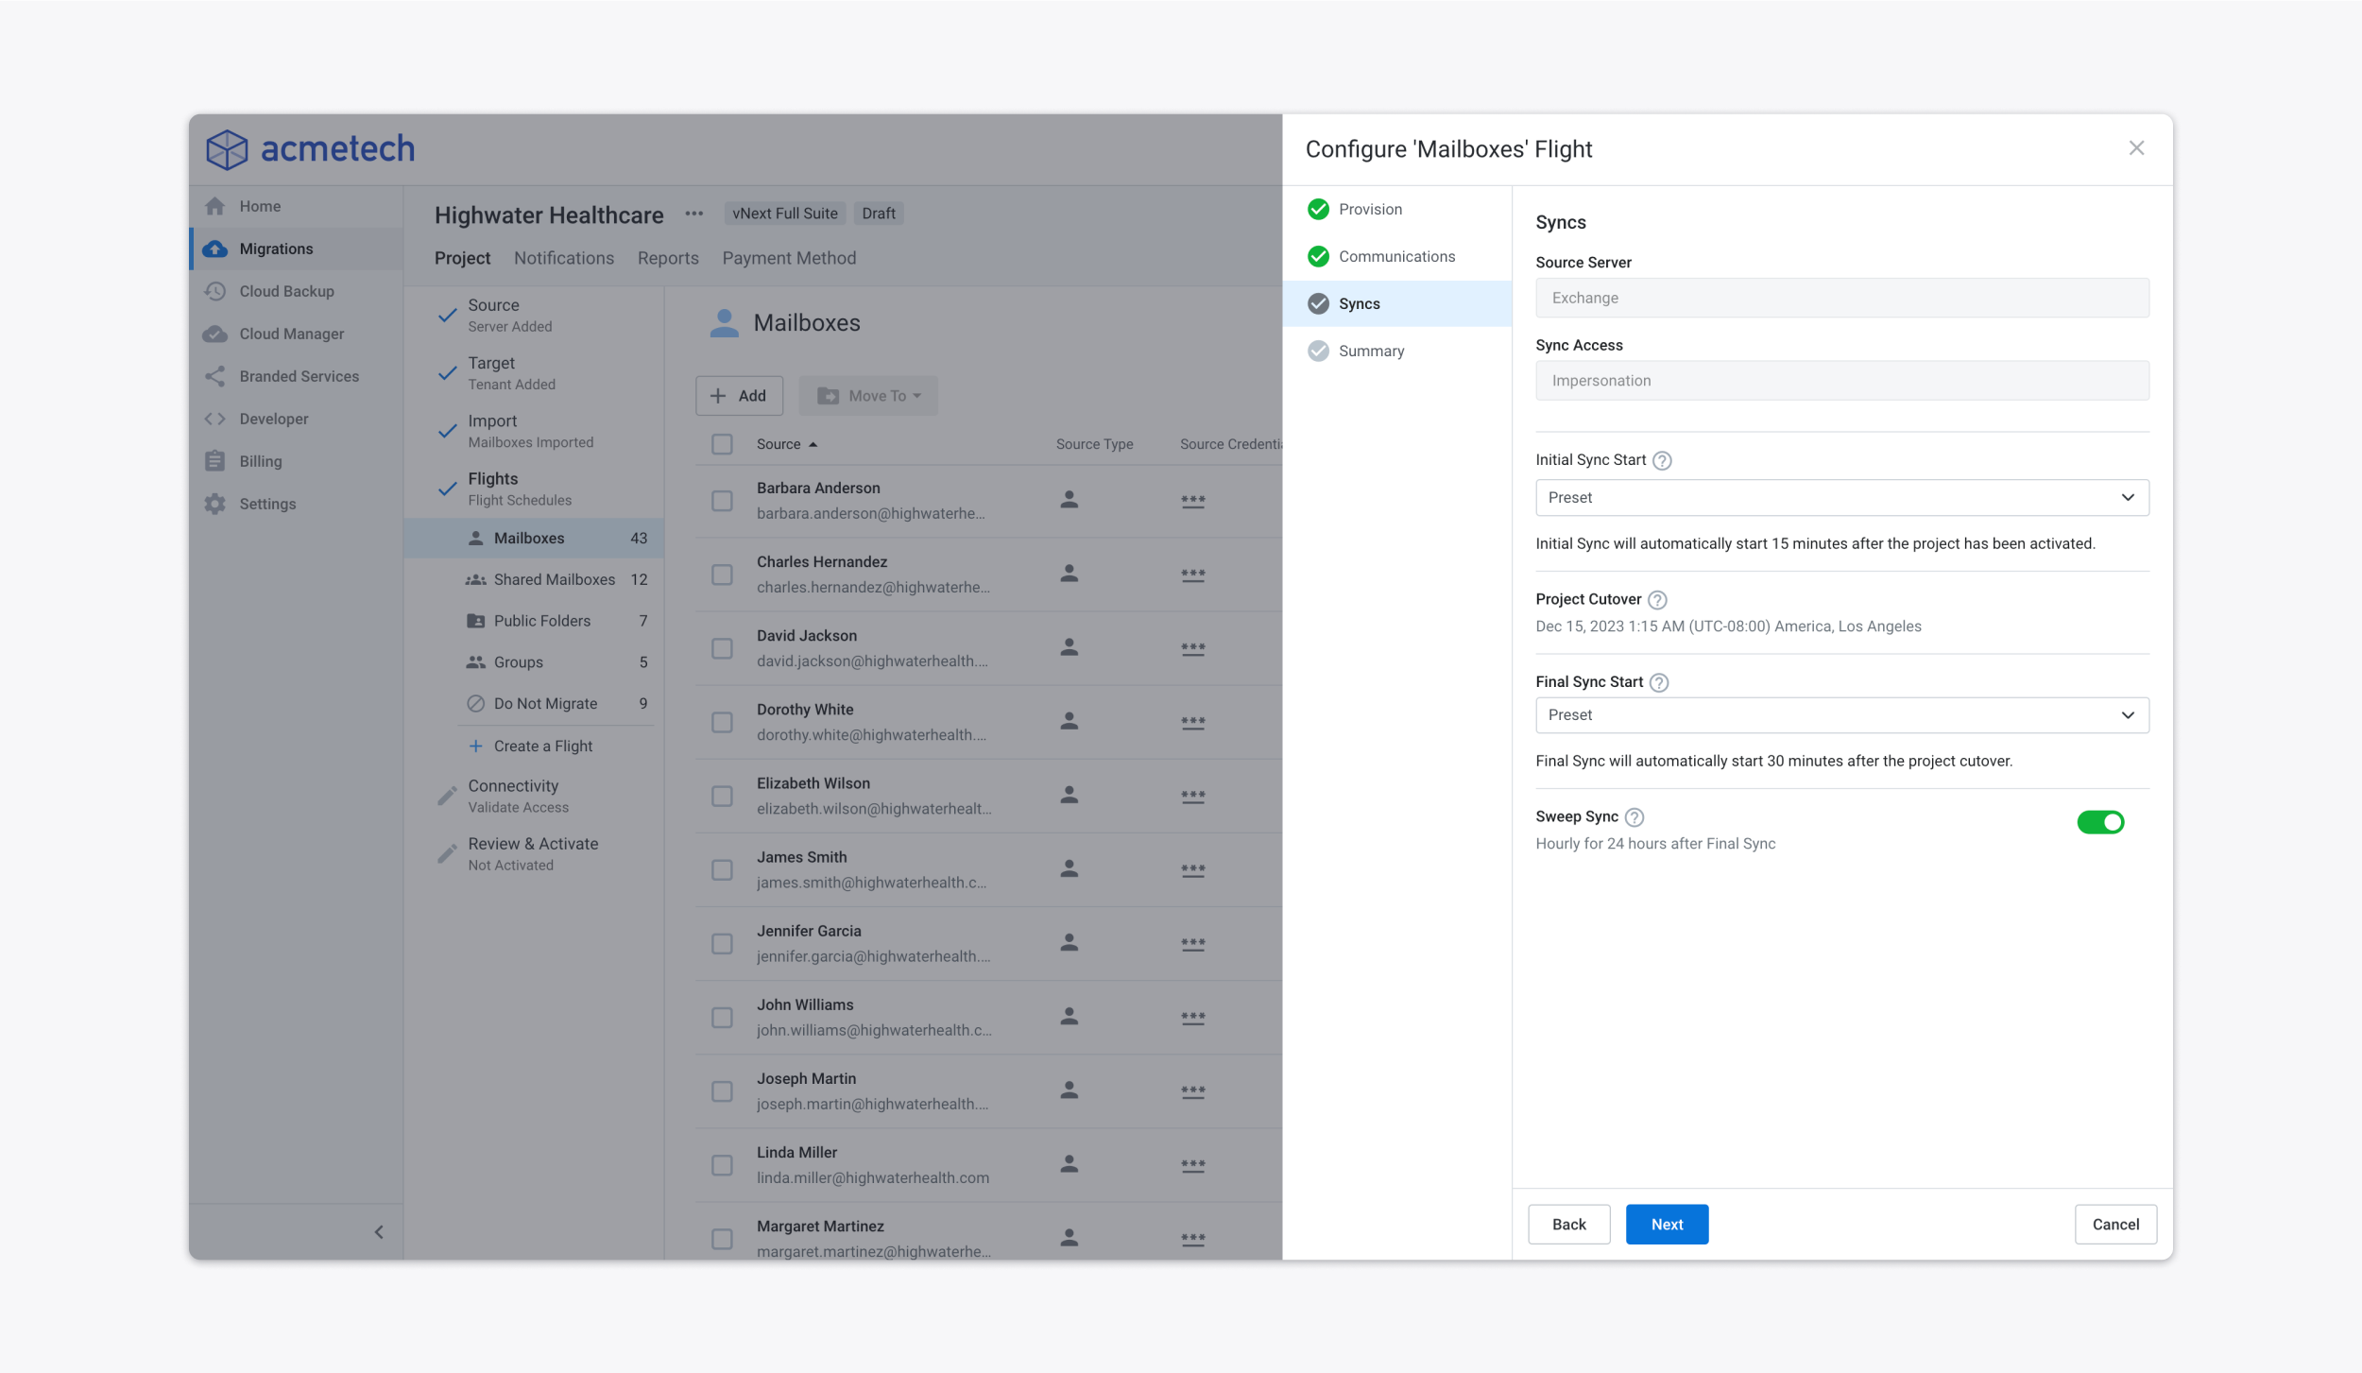Close the Configure Mailboxes Flight panel
2362x1373 pixels.
(2136, 148)
